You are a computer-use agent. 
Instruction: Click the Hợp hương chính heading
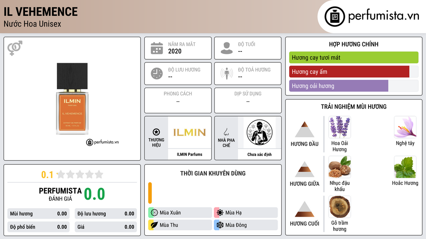click(x=354, y=44)
